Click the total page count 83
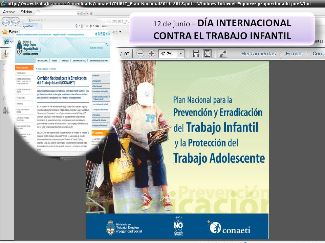 coord(127,54)
